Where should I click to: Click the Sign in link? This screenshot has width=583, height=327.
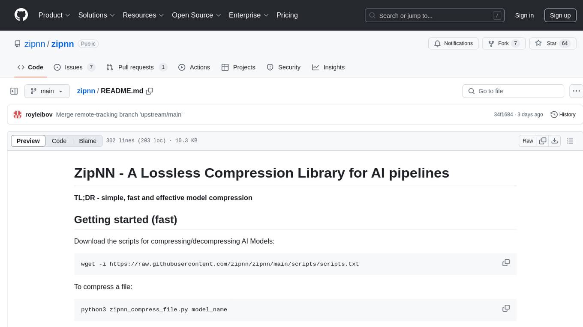[x=524, y=15]
